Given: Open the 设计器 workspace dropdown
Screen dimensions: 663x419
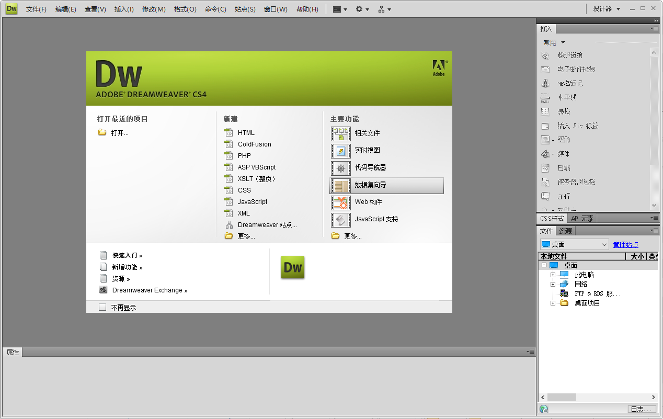Looking at the screenshot, I should pyautogui.click(x=607, y=9).
